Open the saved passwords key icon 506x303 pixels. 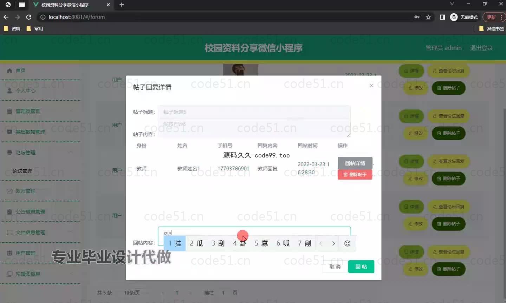tap(417, 17)
